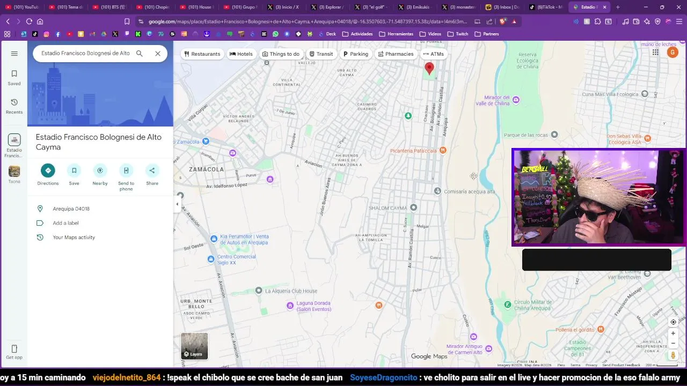
Task: Open the browser main menu
Action: 679,21
